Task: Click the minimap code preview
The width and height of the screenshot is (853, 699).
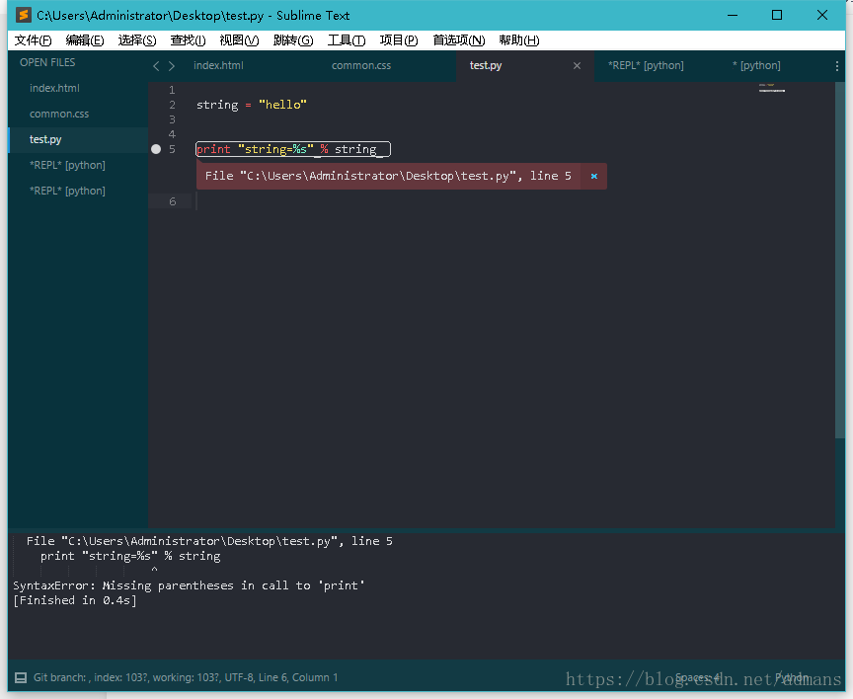Action: click(x=772, y=88)
